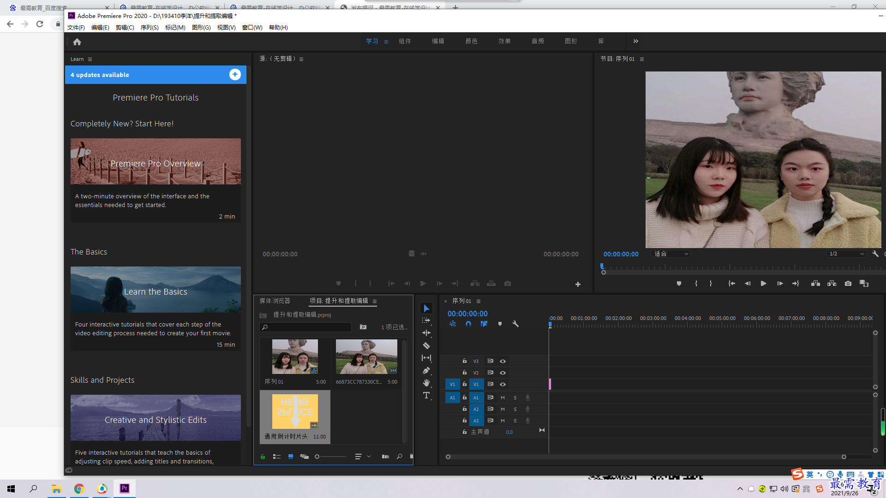
Task: Toggle V2 track output eye
Action: 503,373
